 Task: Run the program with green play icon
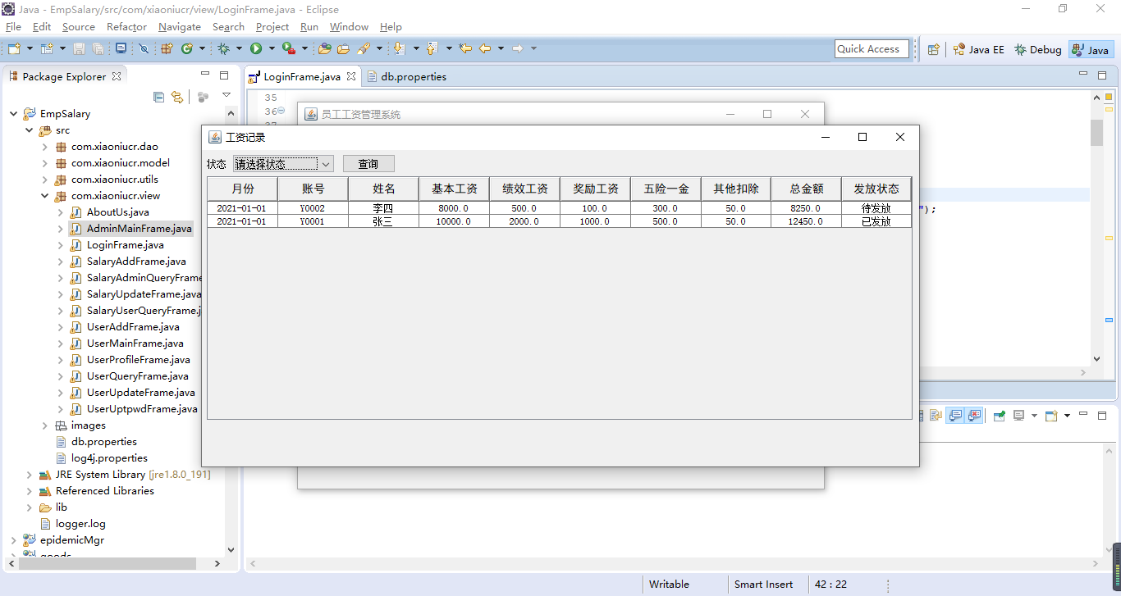(256, 48)
